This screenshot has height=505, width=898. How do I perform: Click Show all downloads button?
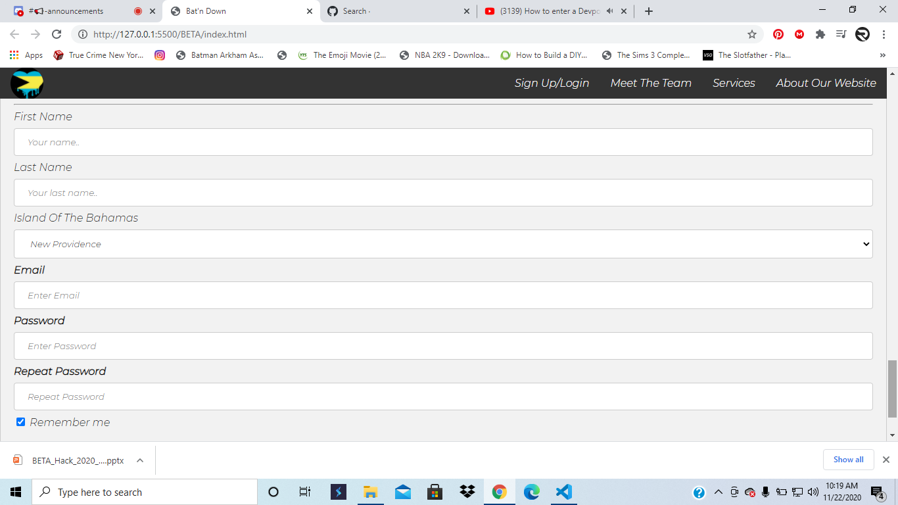(x=848, y=460)
